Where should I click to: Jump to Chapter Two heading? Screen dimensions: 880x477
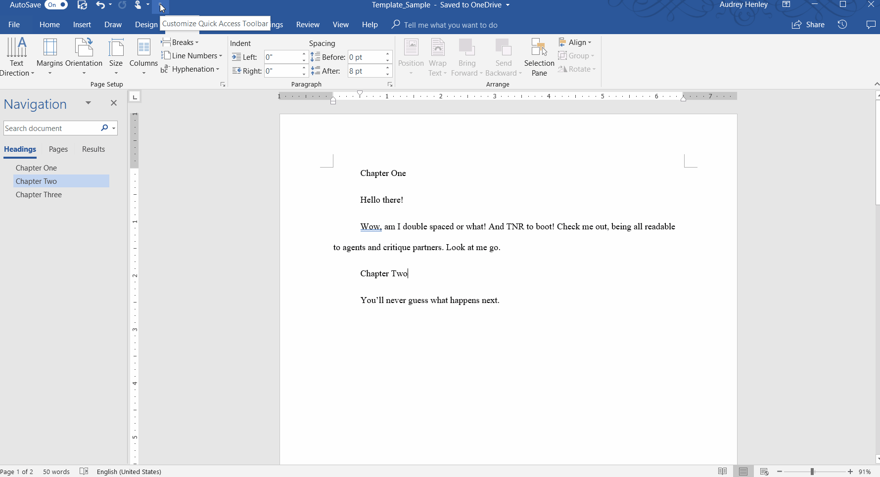point(61,181)
